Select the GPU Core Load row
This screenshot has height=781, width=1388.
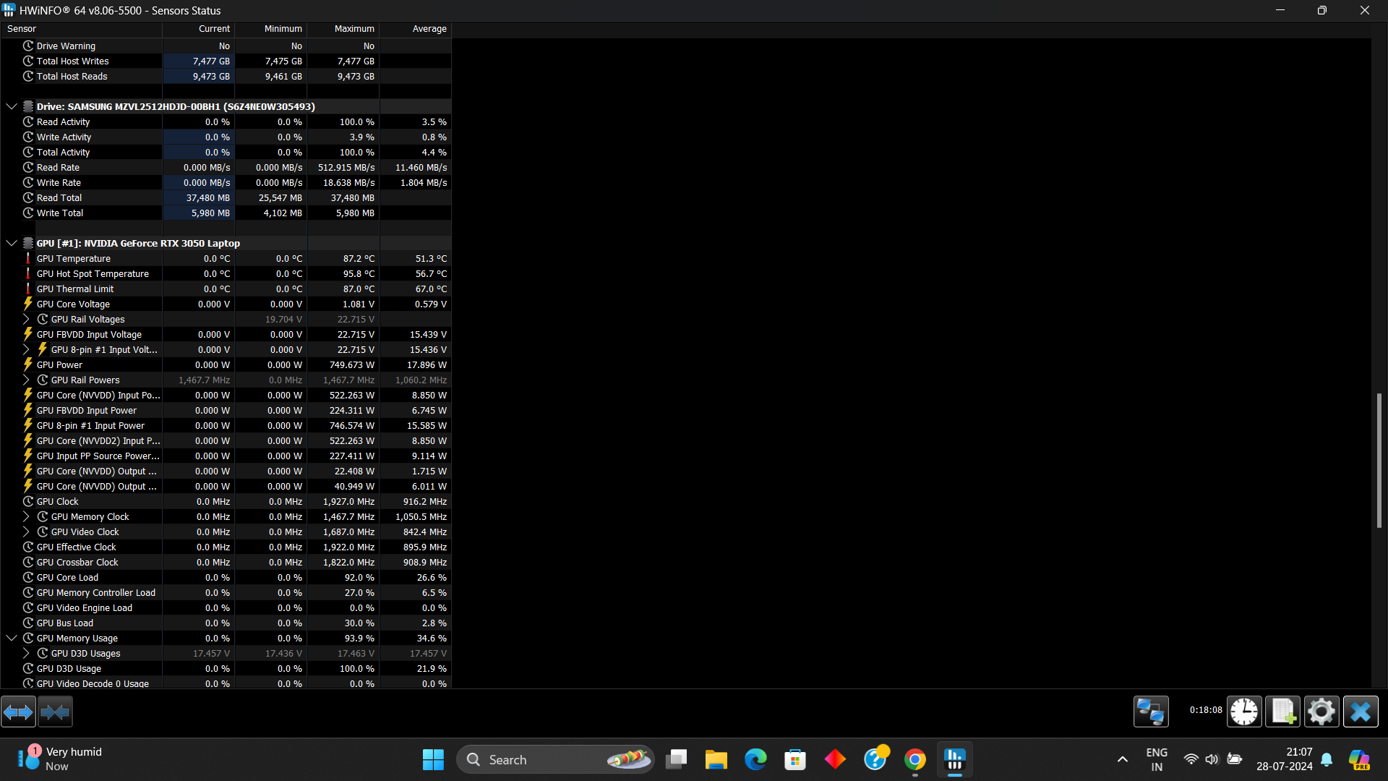[226, 578]
